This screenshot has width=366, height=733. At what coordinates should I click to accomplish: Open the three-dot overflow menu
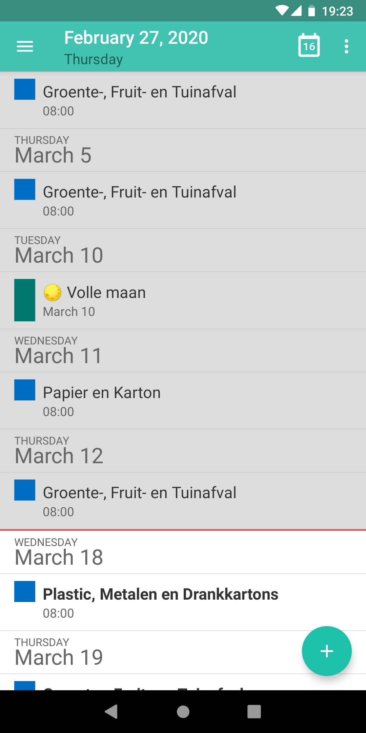click(346, 46)
